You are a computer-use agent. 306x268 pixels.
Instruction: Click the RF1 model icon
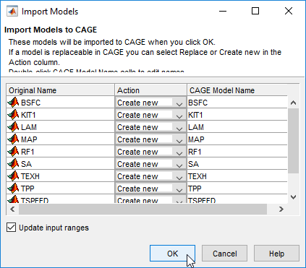pyautogui.click(x=13, y=152)
